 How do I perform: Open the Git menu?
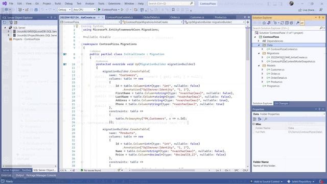[x=37, y=4]
